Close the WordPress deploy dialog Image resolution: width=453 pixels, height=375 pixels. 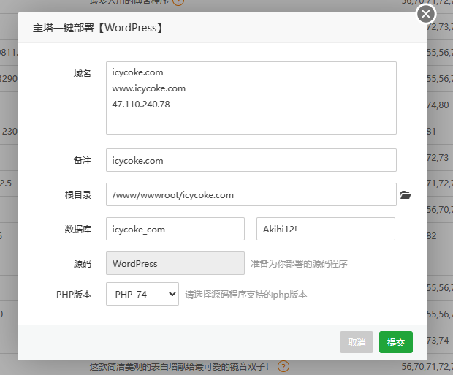[x=425, y=14]
